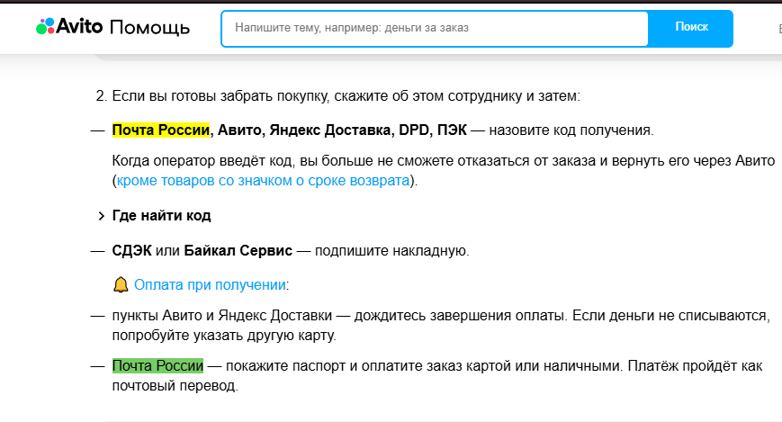Viewport: 782px width, 422px height.
Task: Click the blue Поиск button
Action: (x=691, y=28)
